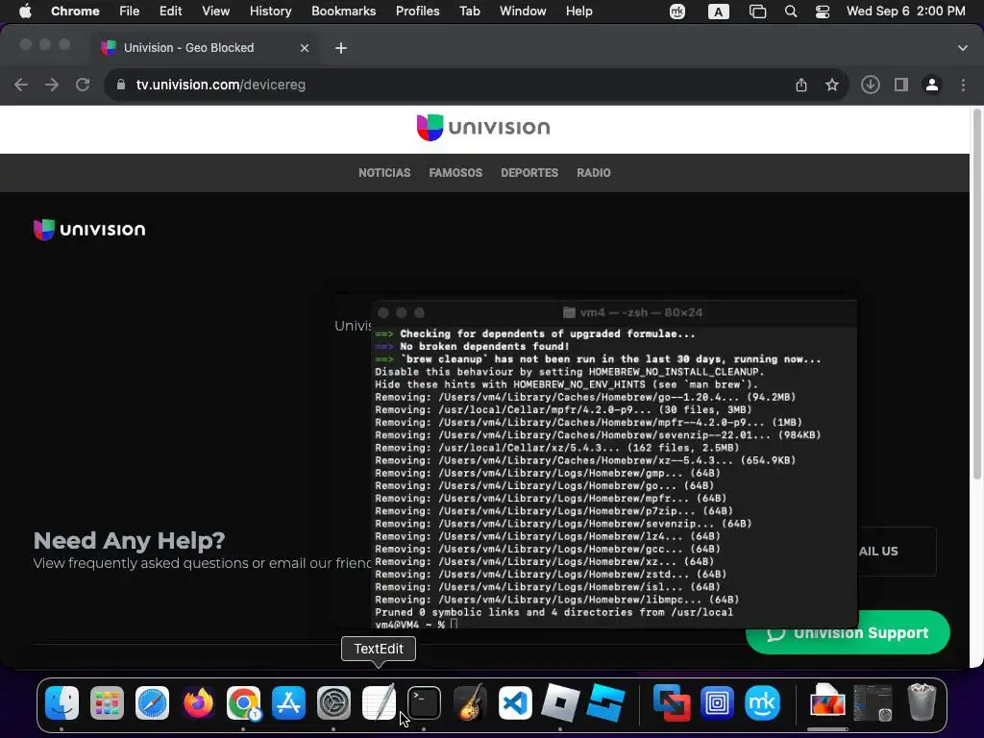Go to DEPORTES section

tap(529, 173)
